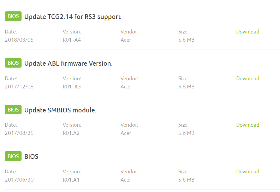
Task: Download the original R01.A1 BIOS
Action: (x=248, y=171)
